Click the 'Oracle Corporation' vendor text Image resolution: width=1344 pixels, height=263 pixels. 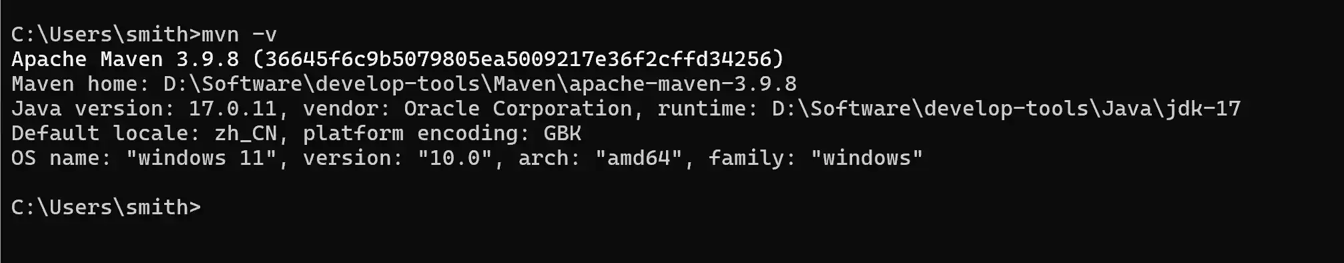518,109
